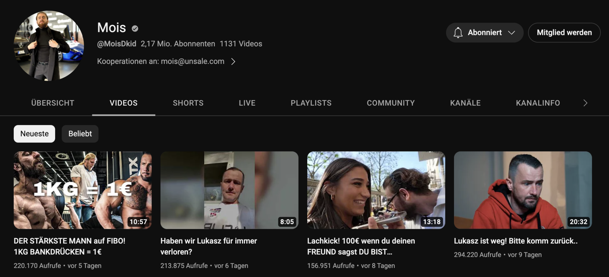
Task: Click the Mitglied werden button
Action: pyautogui.click(x=564, y=33)
